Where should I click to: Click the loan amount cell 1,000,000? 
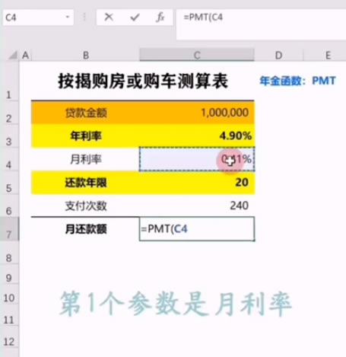197,113
